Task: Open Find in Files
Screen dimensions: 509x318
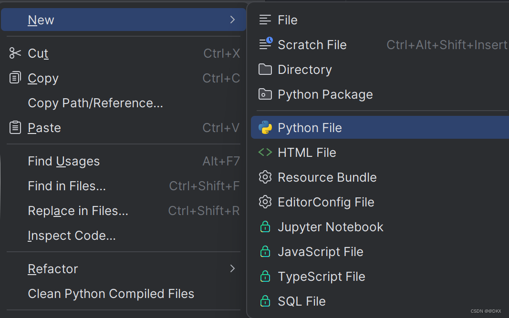Action: (67, 185)
